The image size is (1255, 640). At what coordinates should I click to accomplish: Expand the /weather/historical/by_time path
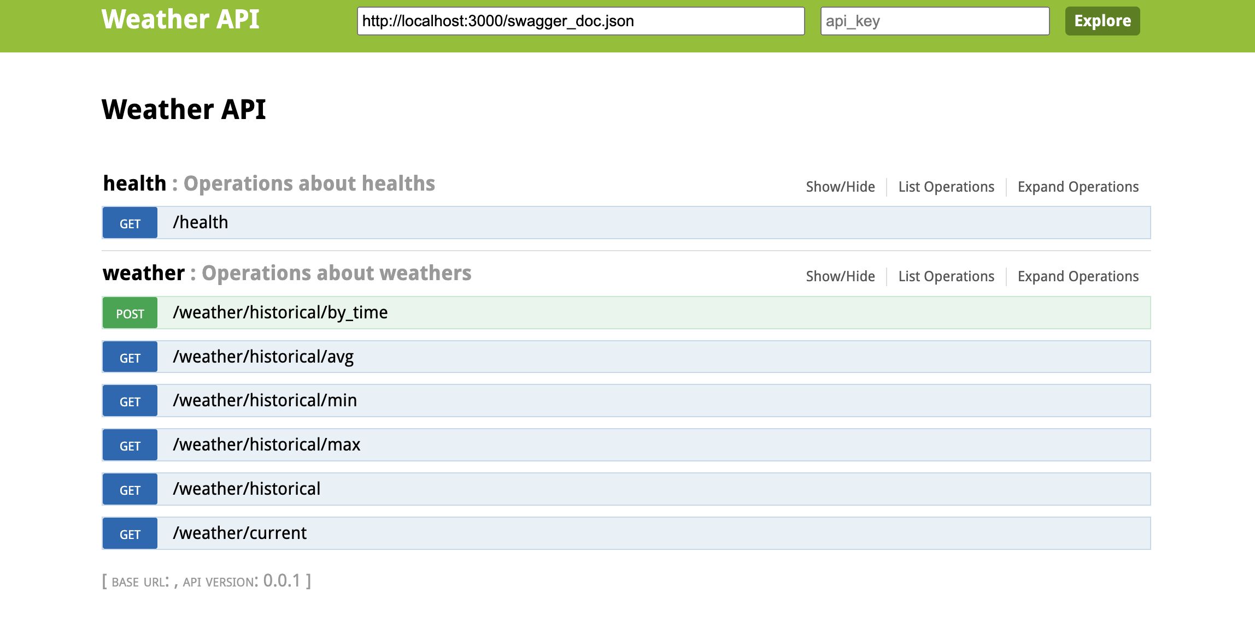click(280, 313)
